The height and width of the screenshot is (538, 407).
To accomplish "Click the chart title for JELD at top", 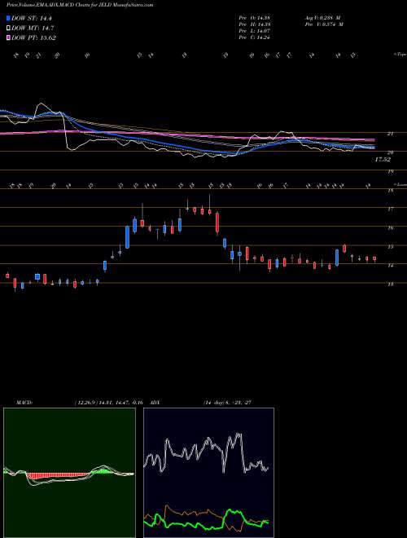I will tap(80, 5).
